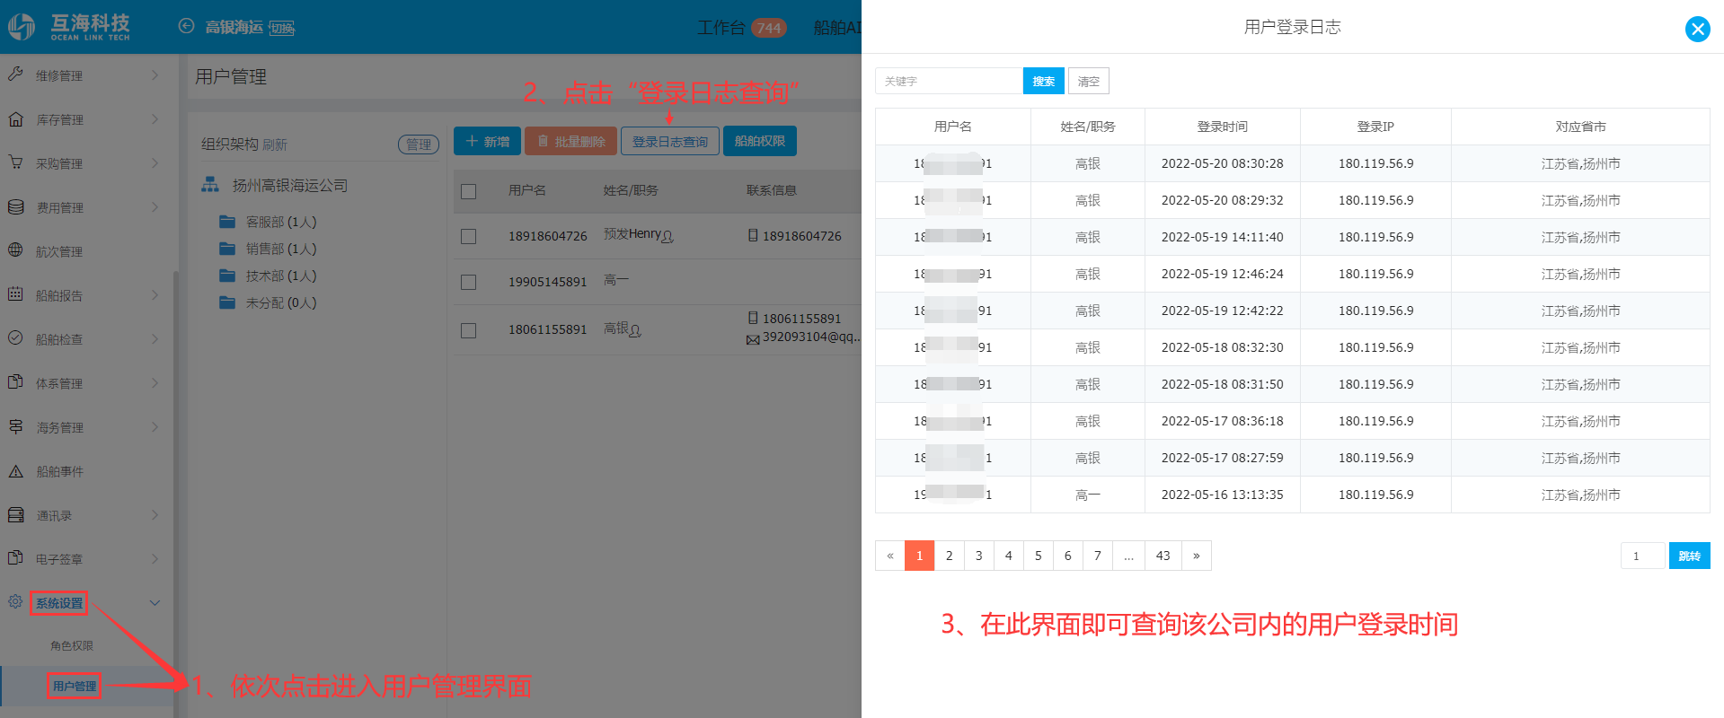The width and height of the screenshot is (1724, 718).
Task: Click the 刷新 link beside 组织架构
Action: pos(275,144)
